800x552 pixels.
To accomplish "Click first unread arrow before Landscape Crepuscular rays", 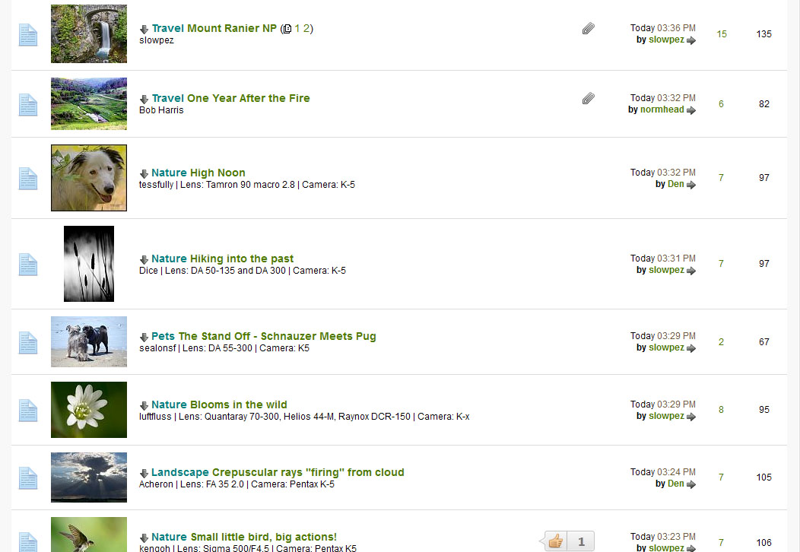I will pyautogui.click(x=144, y=474).
